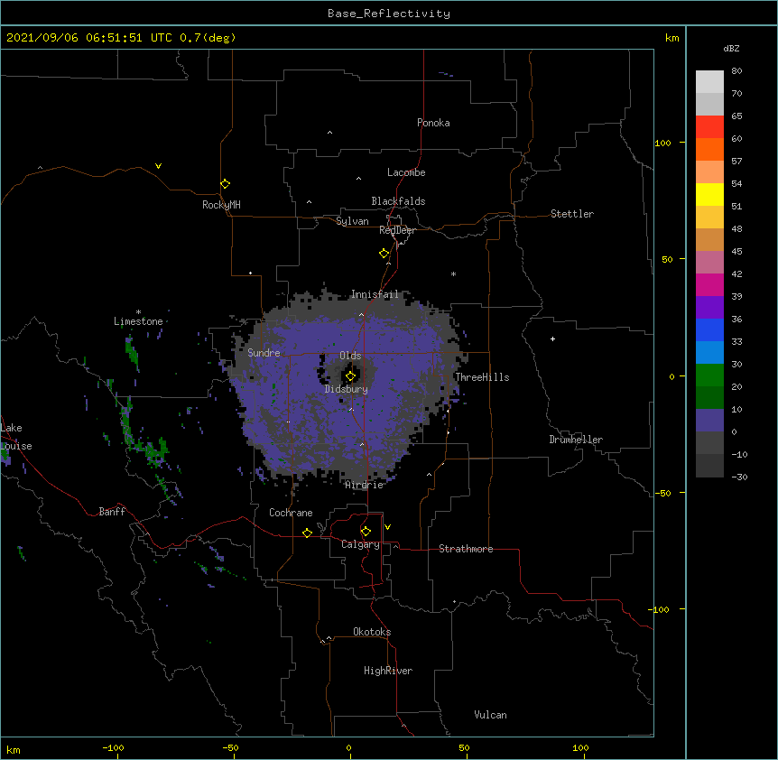Image resolution: width=778 pixels, height=760 pixels.
Task: Click the white plus marker north of Drumheller
Action: (x=552, y=338)
